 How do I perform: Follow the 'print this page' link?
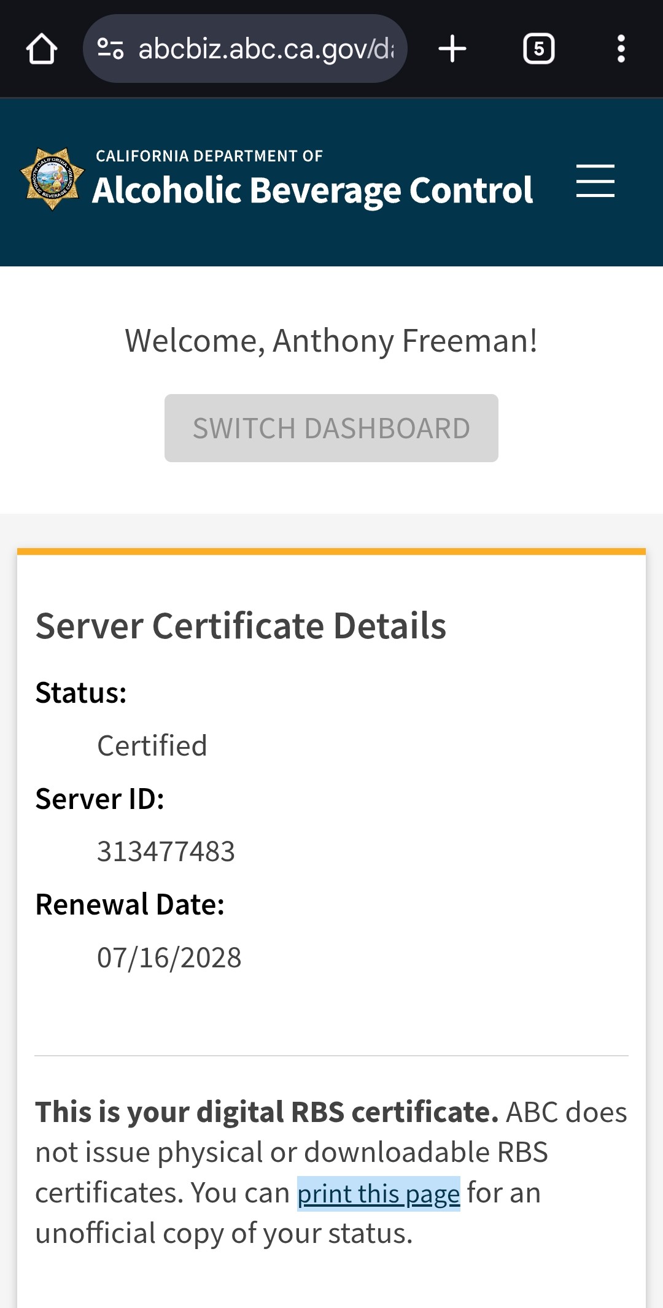[378, 1194]
